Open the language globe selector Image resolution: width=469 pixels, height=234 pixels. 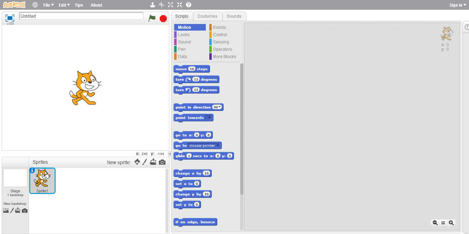point(34,5)
